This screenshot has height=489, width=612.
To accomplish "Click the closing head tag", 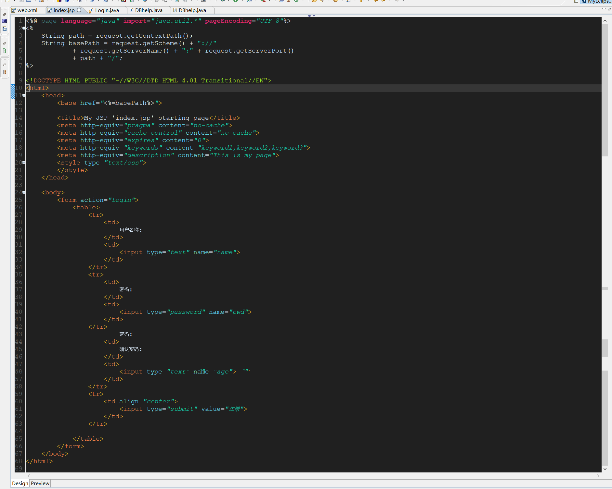I will coord(55,177).
